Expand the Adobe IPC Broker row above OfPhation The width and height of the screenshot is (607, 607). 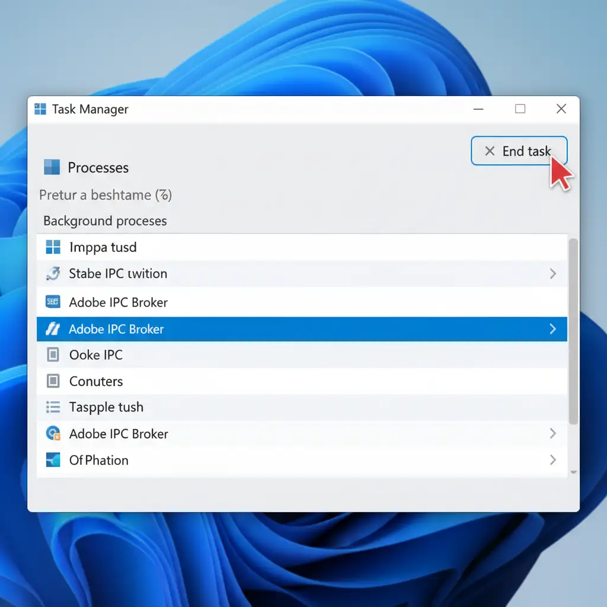pos(552,434)
